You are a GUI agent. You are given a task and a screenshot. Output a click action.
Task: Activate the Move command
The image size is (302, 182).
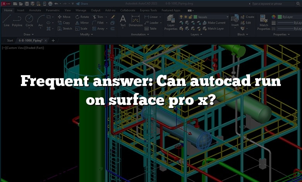coord(64,17)
